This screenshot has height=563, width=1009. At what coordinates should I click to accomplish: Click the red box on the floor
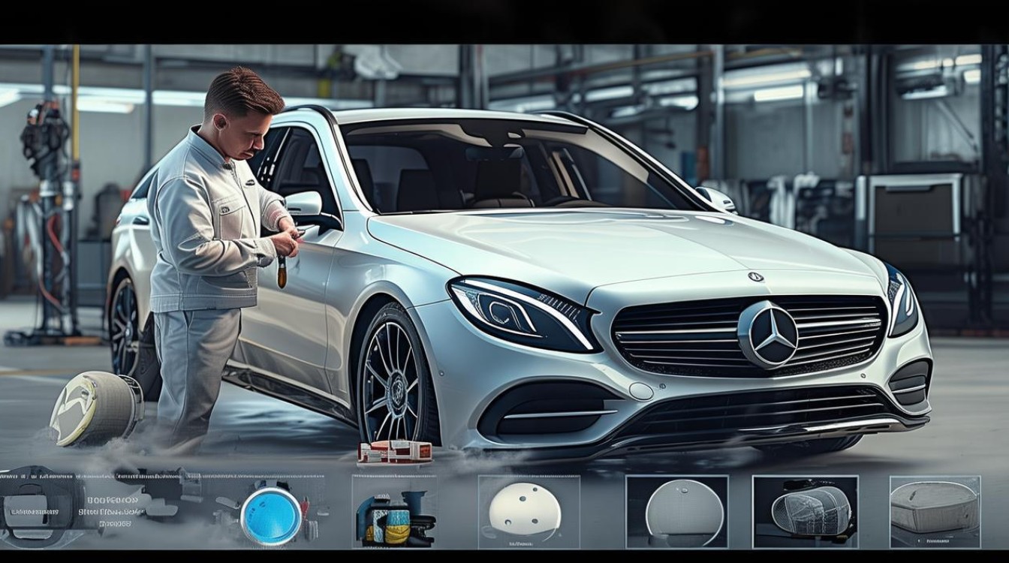coord(395,451)
